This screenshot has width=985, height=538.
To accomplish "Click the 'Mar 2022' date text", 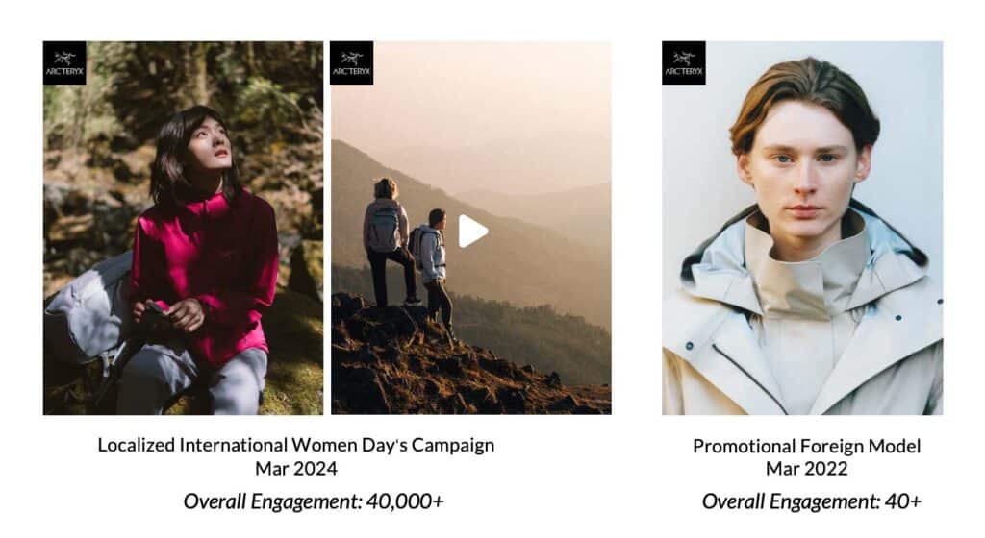I will [x=807, y=469].
